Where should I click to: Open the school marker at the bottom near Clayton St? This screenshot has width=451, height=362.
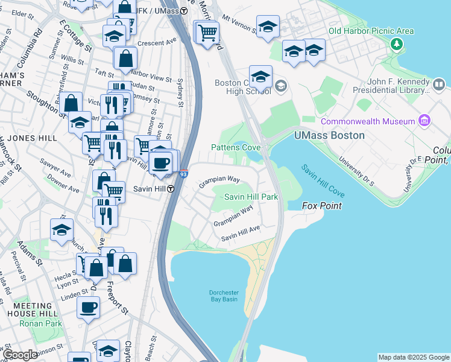click(108, 351)
